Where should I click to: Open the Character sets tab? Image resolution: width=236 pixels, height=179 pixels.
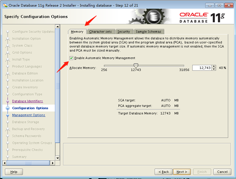pos(101,32)
